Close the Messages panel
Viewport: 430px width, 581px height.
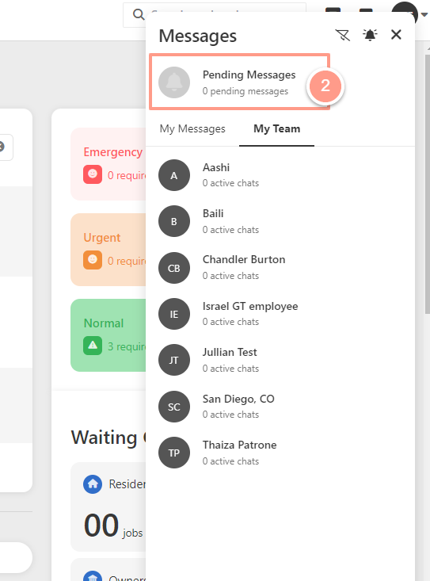tap(396, 34)
